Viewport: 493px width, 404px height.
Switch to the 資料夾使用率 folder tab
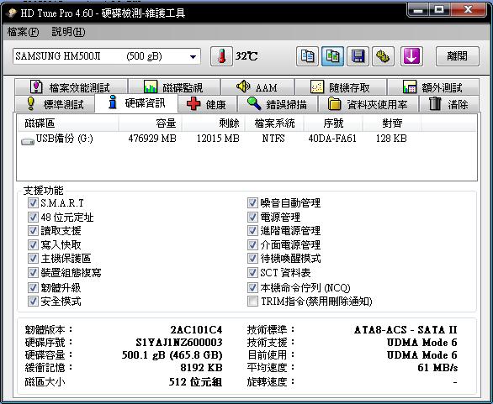[368, 103]
